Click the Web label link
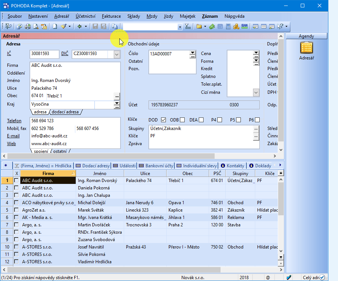338x281 pixels. coord(11,144)
